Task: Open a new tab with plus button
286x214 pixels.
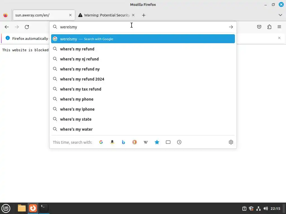Action: point(144,15)
